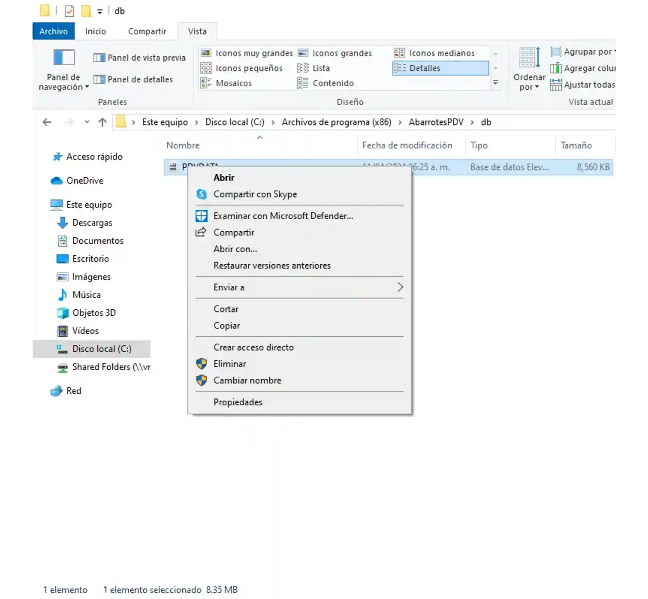Open Shared Folders network drive
648x599 pixels.
point(104,367)
